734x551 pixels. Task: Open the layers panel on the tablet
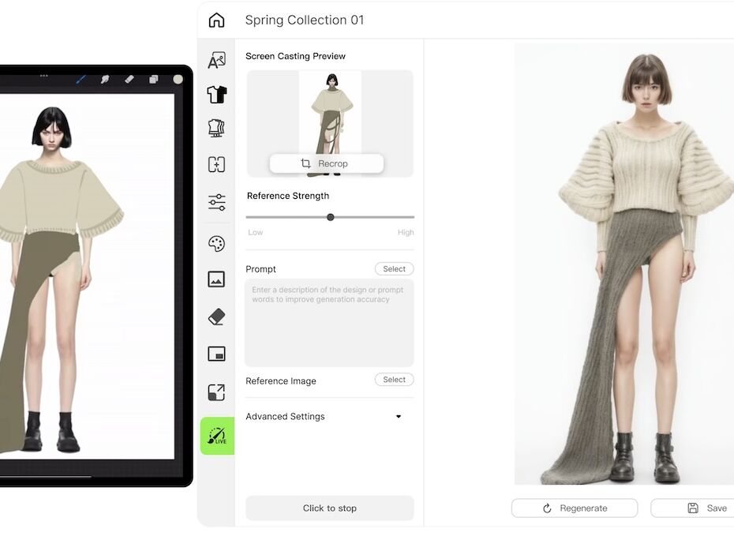154,79
